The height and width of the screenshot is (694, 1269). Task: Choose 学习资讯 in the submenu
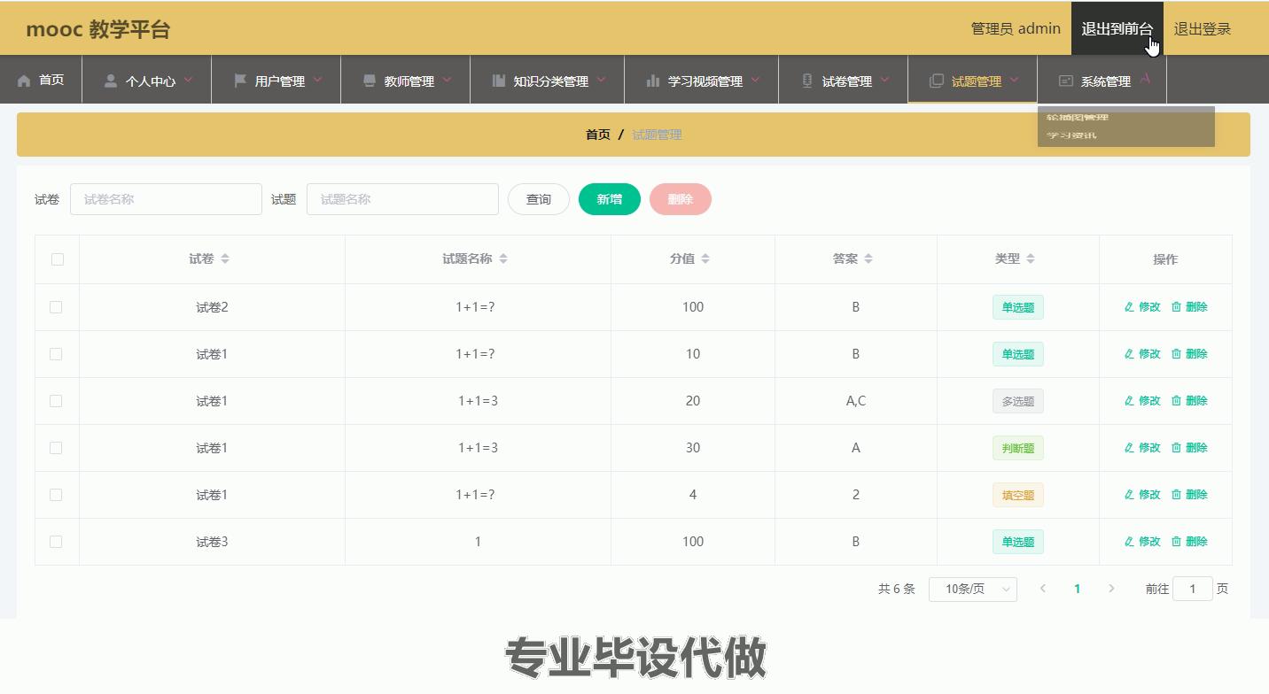(x=1070, y=135)
